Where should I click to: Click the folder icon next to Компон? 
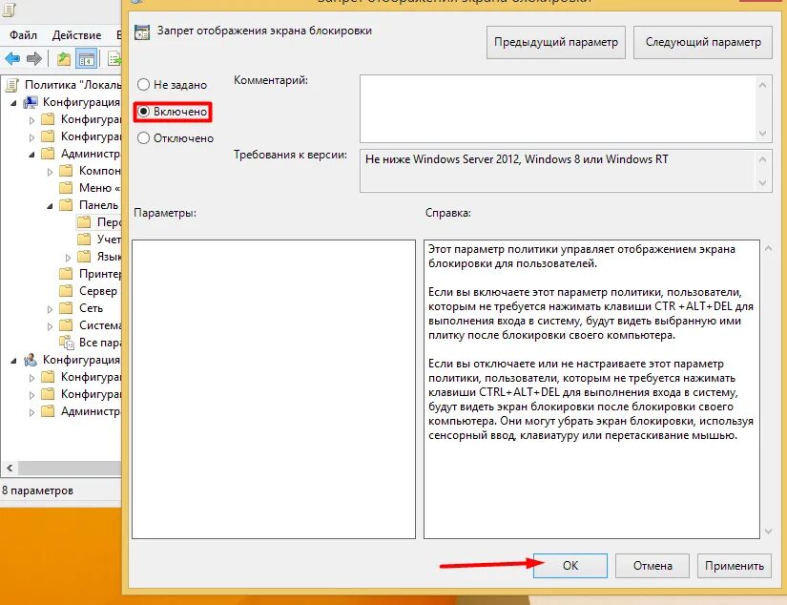(66, 171)
